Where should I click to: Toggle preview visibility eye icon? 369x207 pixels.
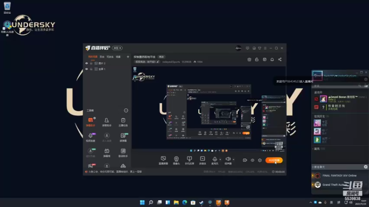pyautogui.click(x=252, y=160)
